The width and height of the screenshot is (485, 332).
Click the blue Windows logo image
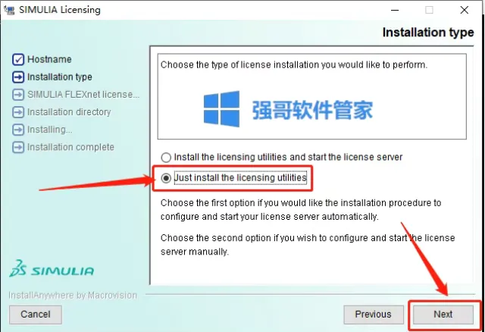pyautogui.click(x=221, y=109)
